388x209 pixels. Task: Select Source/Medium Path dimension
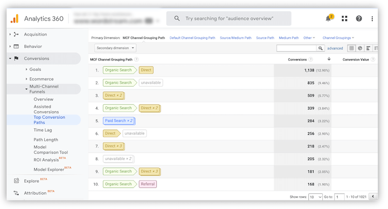(x=235, y=38)
